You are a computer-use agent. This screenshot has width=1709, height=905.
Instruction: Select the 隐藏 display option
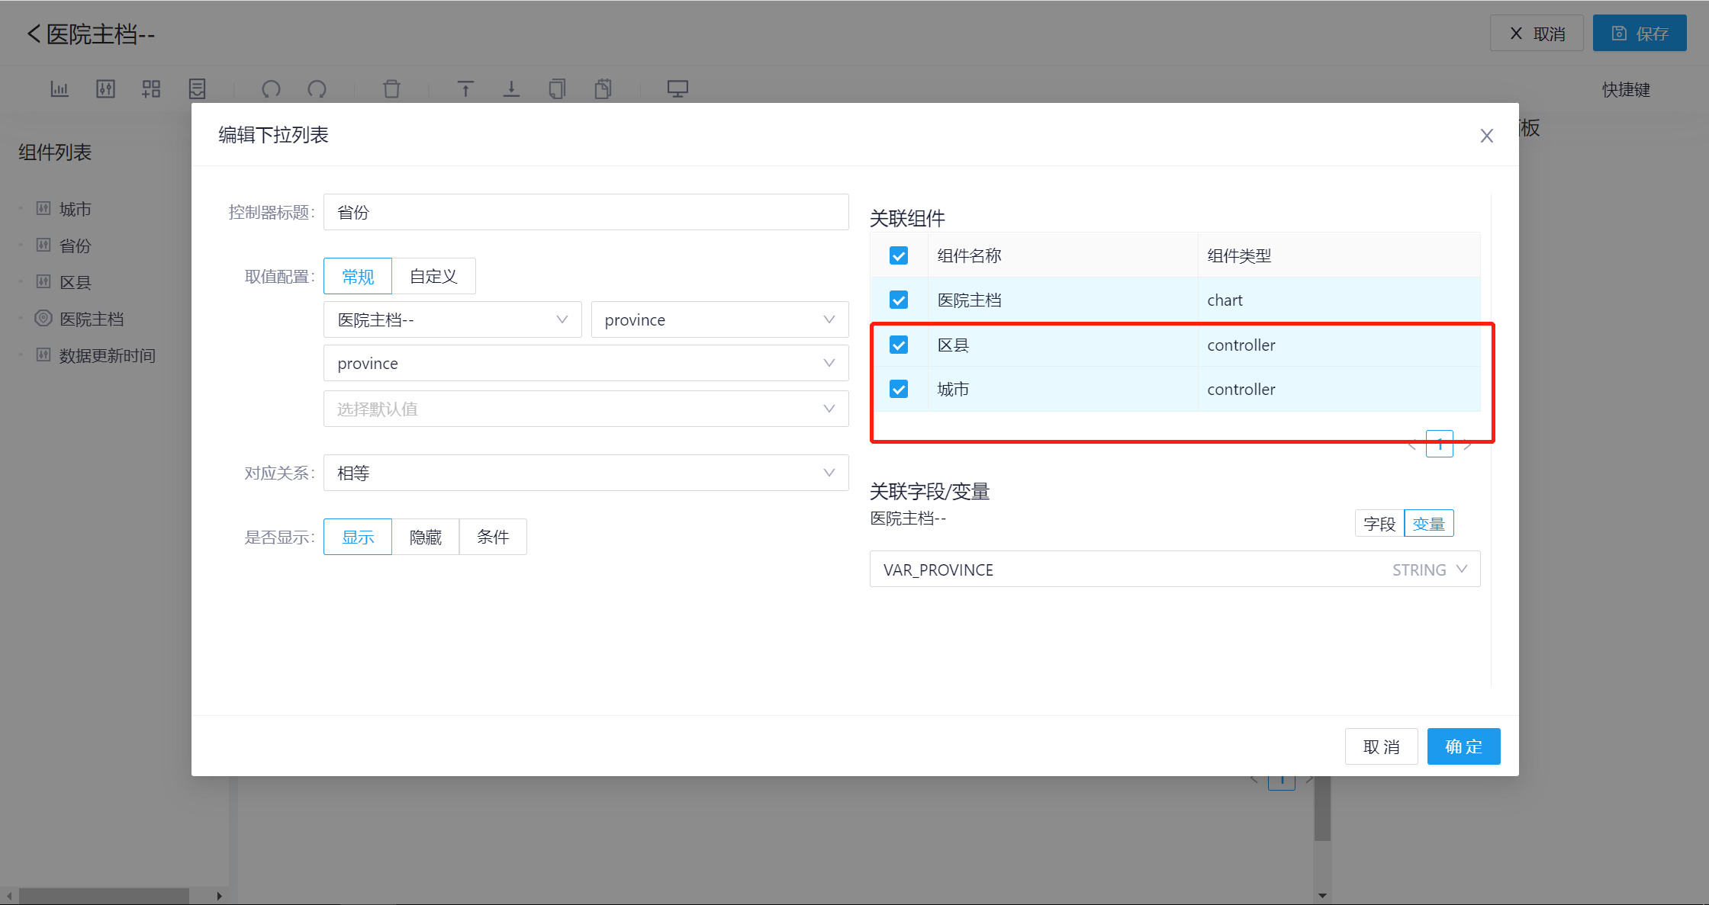tap(425, 537)
